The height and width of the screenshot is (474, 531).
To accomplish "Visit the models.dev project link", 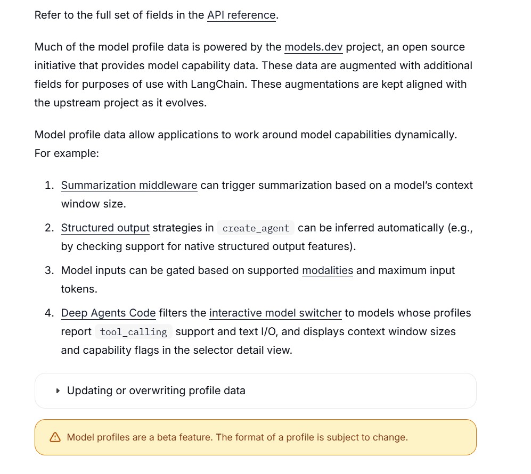I will coord(314,47).
